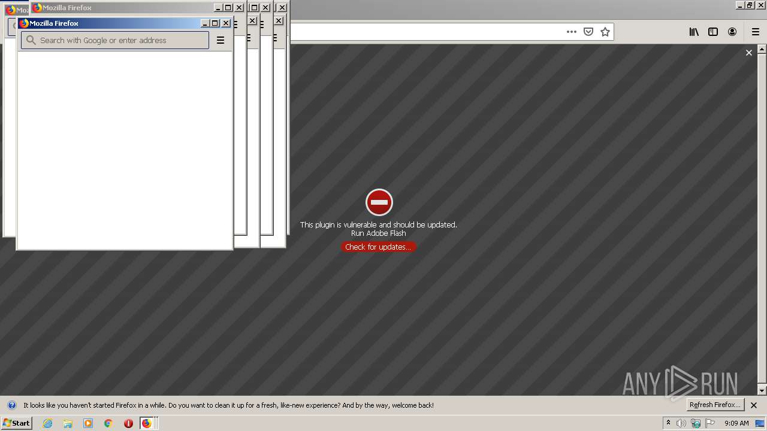Click the Show Desktop icon beside the clock
The height and width of the screenshot is (431, 767).
click(760, 423)
